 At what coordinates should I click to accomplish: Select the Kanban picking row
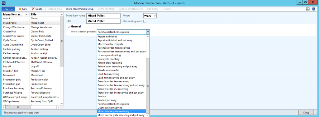31,49
